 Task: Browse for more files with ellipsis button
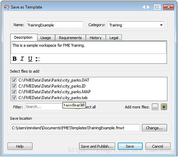coord(155,107)
